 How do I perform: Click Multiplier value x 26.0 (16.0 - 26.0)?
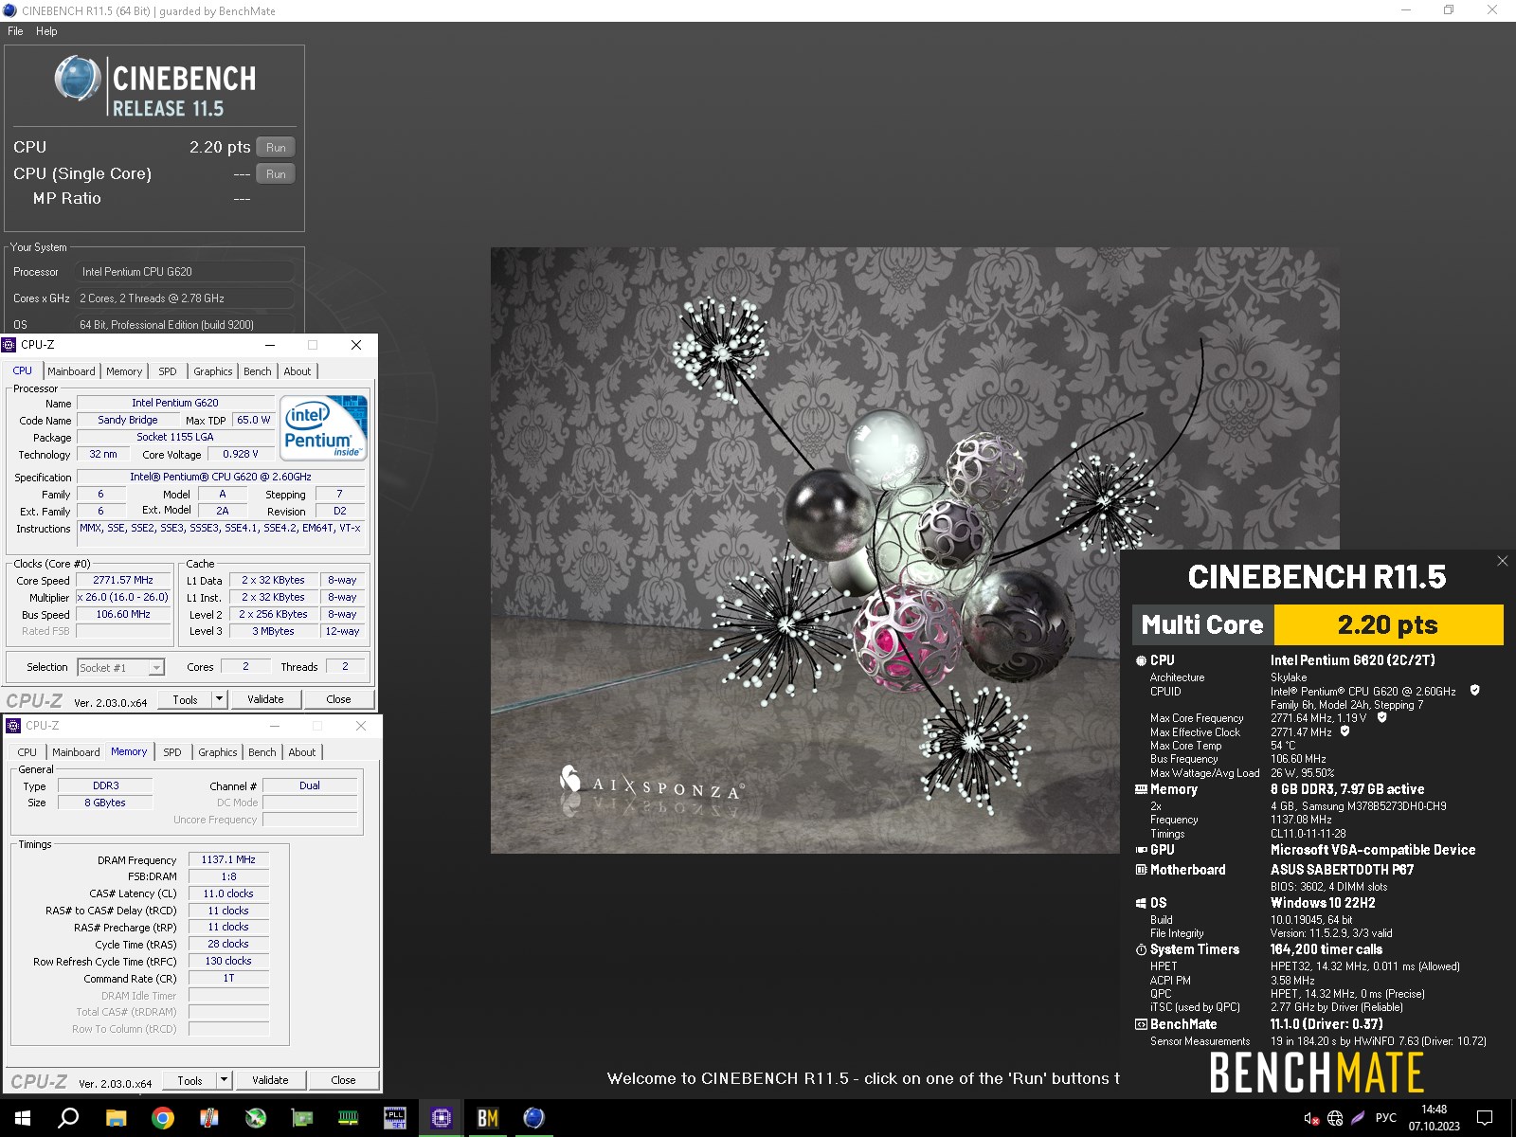point(123,597)
